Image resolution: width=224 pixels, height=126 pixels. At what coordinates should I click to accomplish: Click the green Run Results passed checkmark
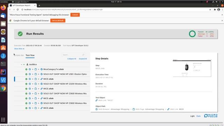pos(20,34)
